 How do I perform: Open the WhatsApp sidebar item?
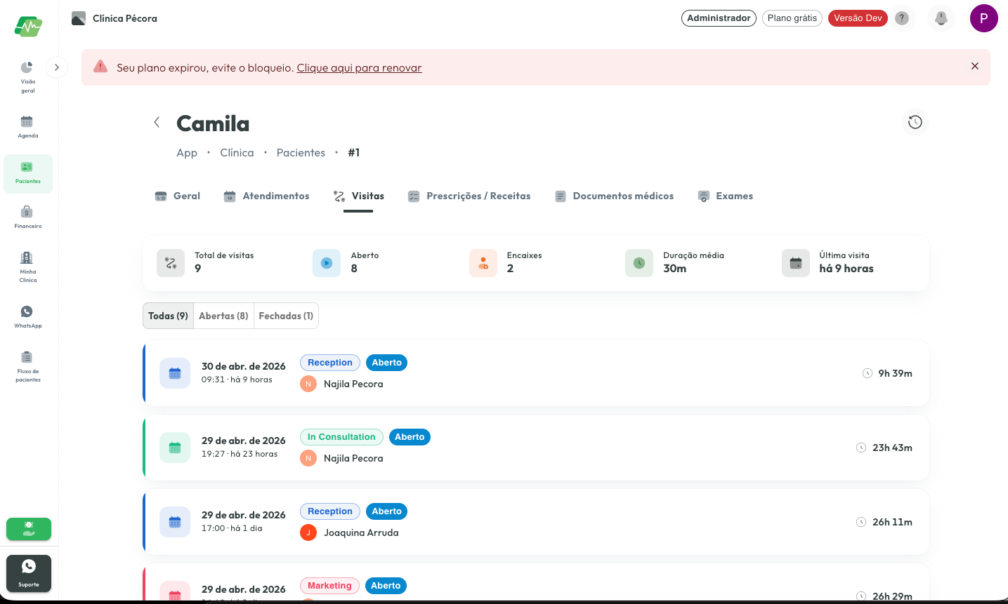tap(27, 317)
